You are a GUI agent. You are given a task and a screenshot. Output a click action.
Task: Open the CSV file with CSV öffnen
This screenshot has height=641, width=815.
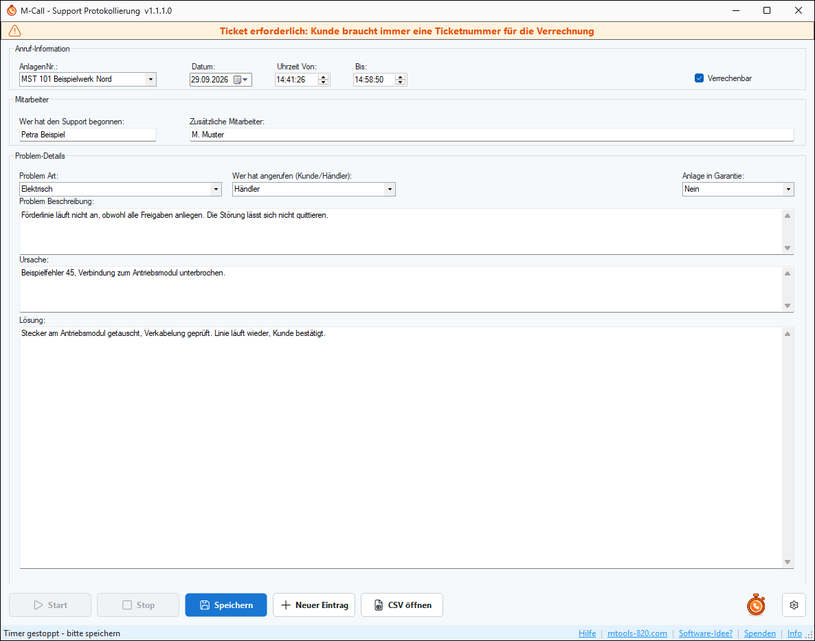(402, 605)
